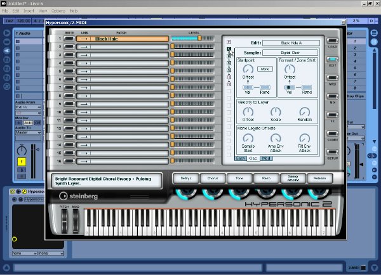The height and width of the screenshot is (275, 381).
Task: Open the Insert menu
Action: 29,11
